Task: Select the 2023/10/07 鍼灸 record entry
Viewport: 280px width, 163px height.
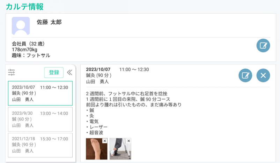Action: 40,93
